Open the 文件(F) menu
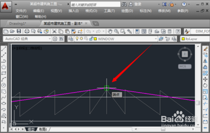The width and height of the screenshot is (210, 133). pos(21,11)
